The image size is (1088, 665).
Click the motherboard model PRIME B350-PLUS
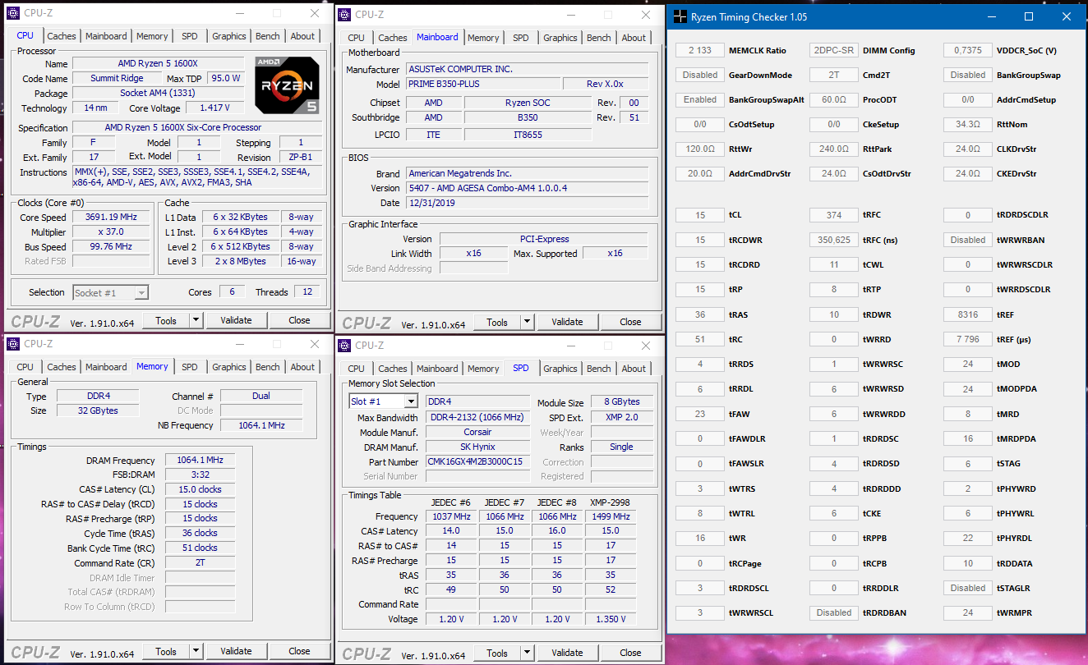point(483,84)
